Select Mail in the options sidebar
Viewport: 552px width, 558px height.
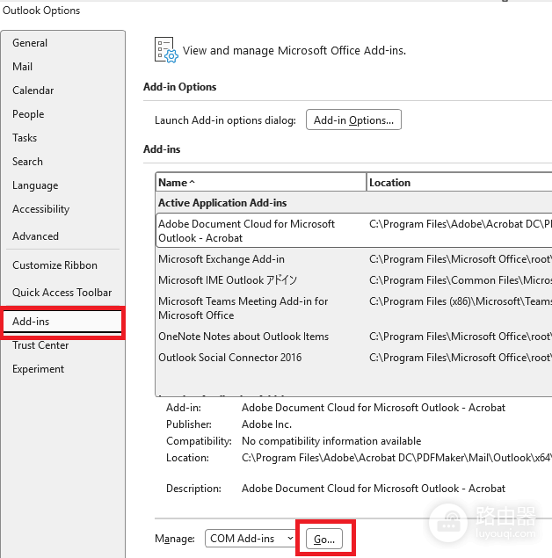point(23,67)
